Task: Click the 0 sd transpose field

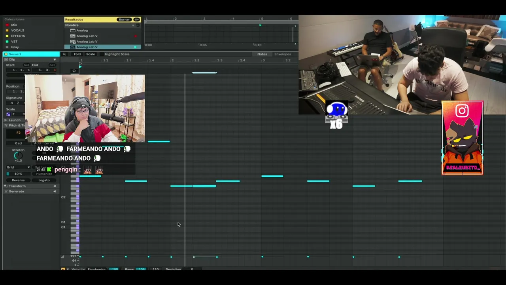Action: [x=18, y=143]
